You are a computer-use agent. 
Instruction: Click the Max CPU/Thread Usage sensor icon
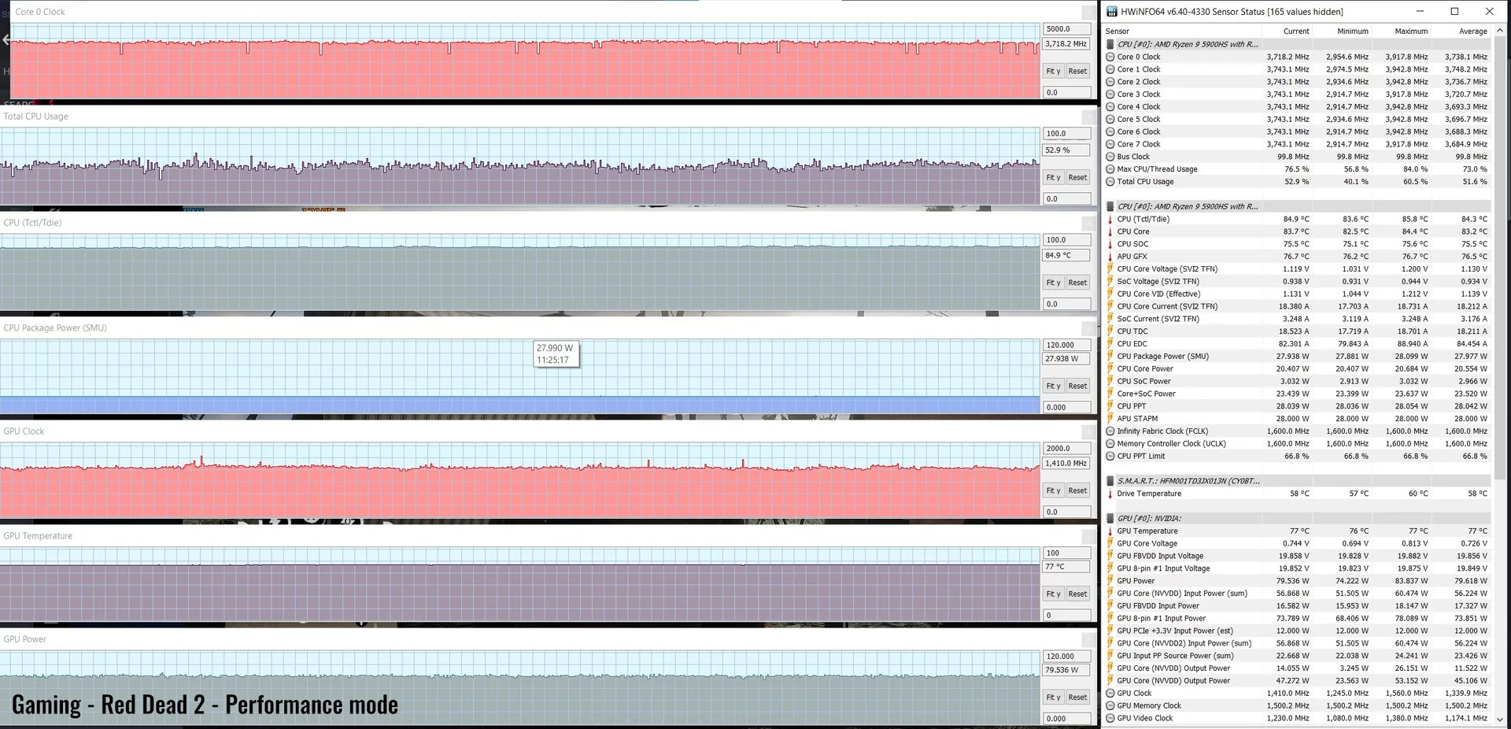(1110, 169)
